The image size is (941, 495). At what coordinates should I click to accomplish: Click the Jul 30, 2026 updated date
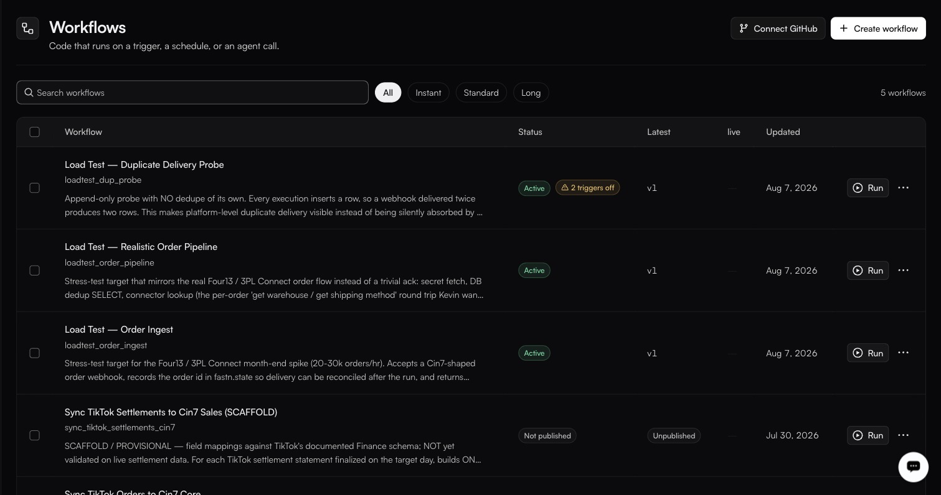(x=792, y=435)
